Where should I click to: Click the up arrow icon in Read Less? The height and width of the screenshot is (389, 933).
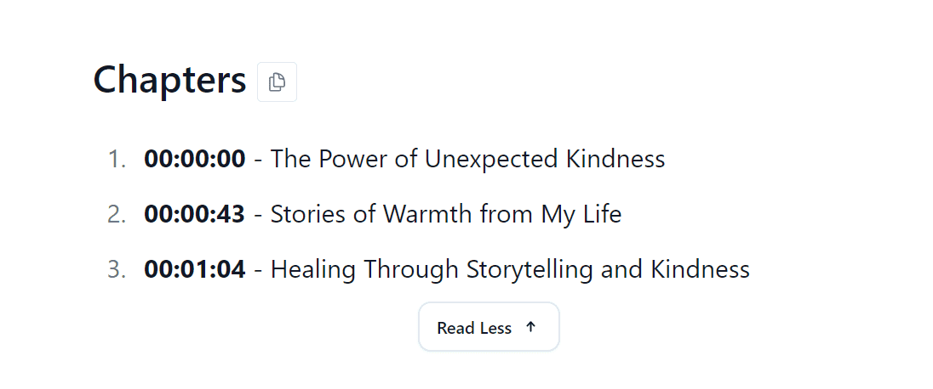[530, 327]
